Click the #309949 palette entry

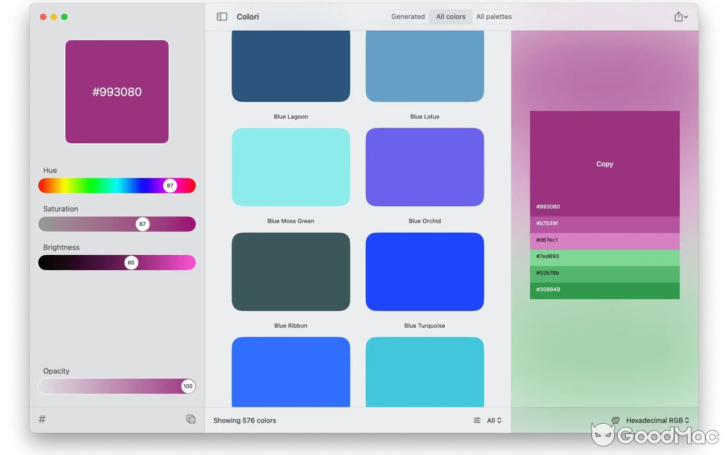pyautogui.click(x=605, y=289)
